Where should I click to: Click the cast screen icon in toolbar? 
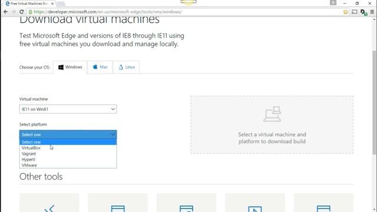[355, 12]
